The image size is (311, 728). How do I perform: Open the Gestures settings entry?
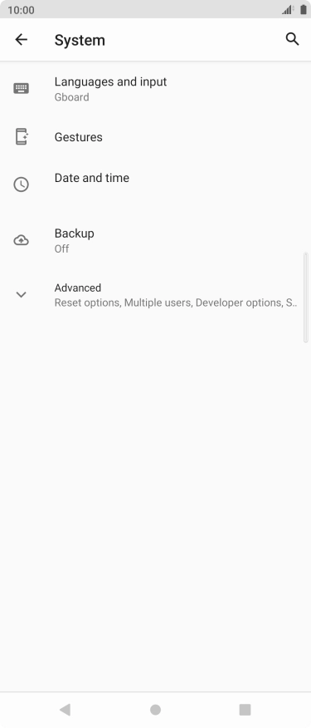pos(155,137)
